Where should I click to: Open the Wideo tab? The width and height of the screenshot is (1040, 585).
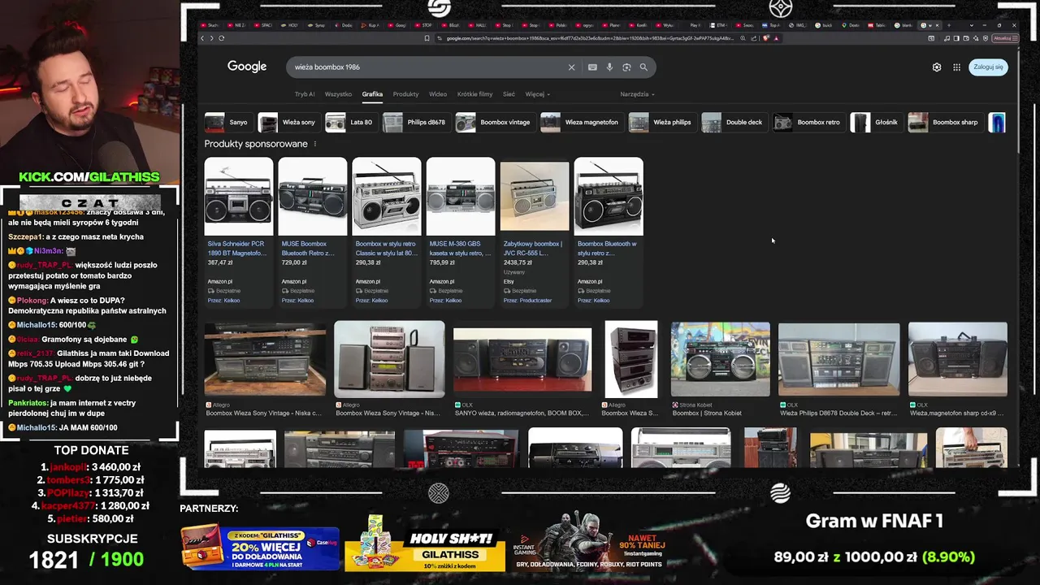(x=438, y=94)
